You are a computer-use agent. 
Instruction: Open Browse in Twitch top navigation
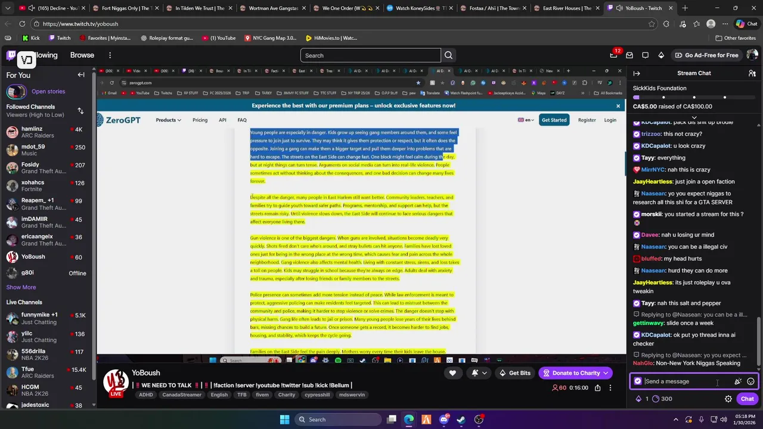pos(82,55)
